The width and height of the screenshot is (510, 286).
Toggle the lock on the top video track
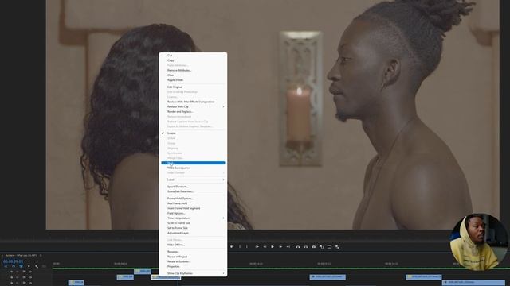tap(11, 272)
